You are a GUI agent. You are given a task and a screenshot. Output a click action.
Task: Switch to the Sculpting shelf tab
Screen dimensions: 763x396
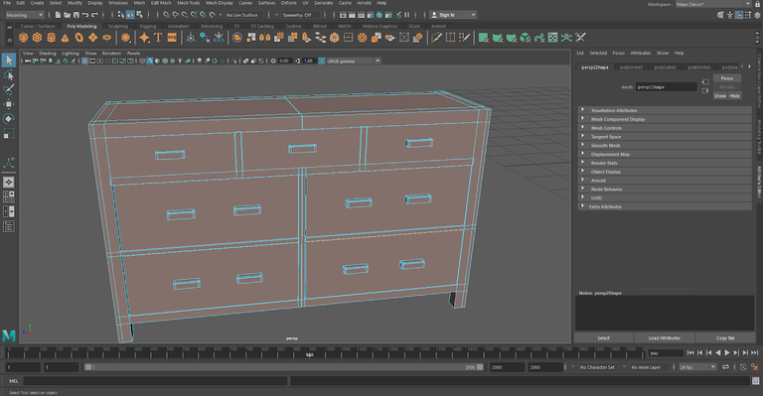[118, 26]
